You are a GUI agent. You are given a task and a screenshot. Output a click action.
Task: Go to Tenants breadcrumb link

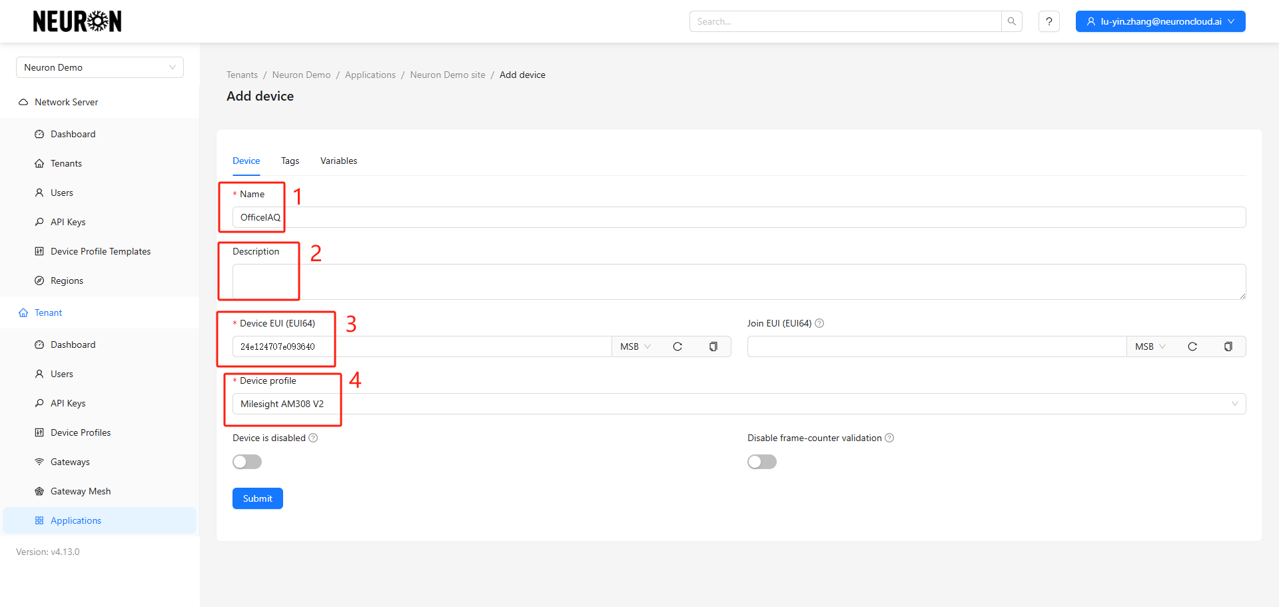pos(242,75)
